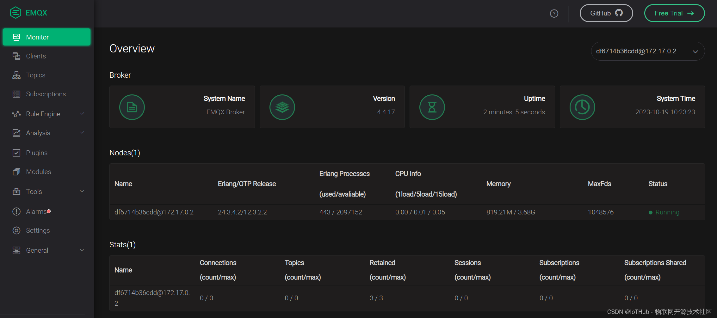717x318 pixels.
Task: Expand the Rule Engine submenu chevron
Action: click(x=82, y=114)
